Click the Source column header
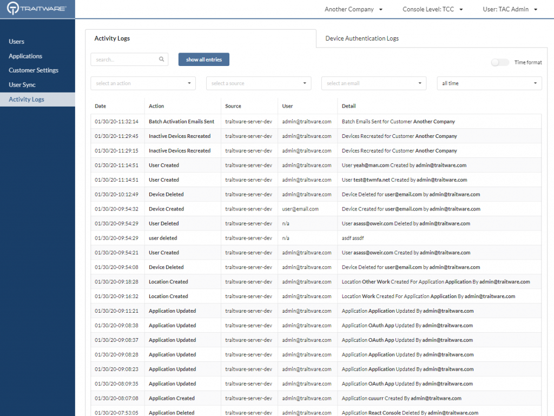The width and height of the screenshot is (554, 416). [x=233, y=106]
